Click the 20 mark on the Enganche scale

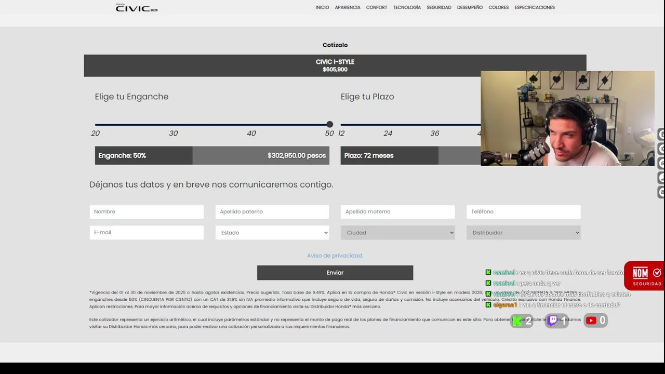[x=95, y=133]
